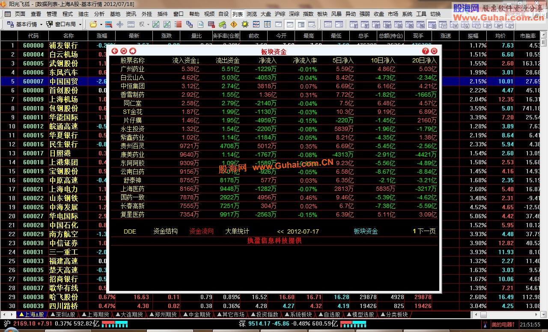Click the 30-minute period chart icon
Image resolution: width=548 pixels, height=332 pixels.
pos(386,24)
